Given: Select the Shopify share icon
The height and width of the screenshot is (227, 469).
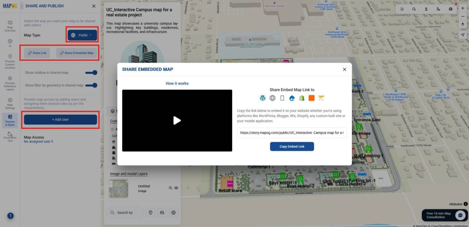Looking at the screenshot, I should 302,98.
